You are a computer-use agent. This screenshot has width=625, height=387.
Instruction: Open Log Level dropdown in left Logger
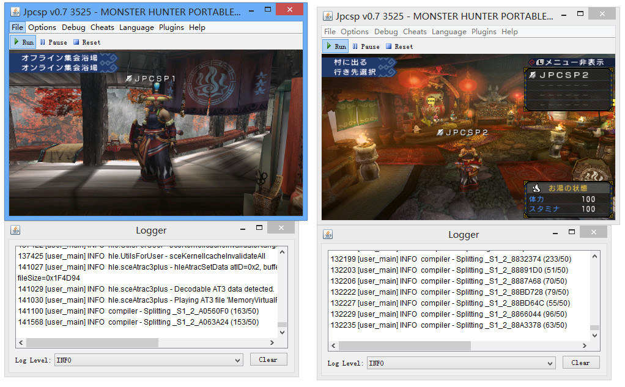[149, 360]
